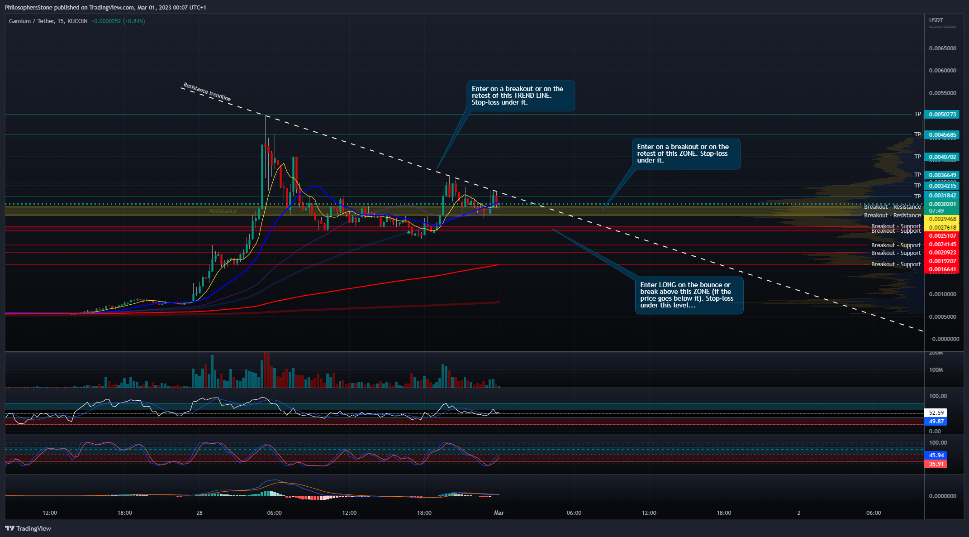Image resolution: width=969 pixels, height=537 pixels.
Task: Click the 28 date on the time axis
Action: [199, 513]
